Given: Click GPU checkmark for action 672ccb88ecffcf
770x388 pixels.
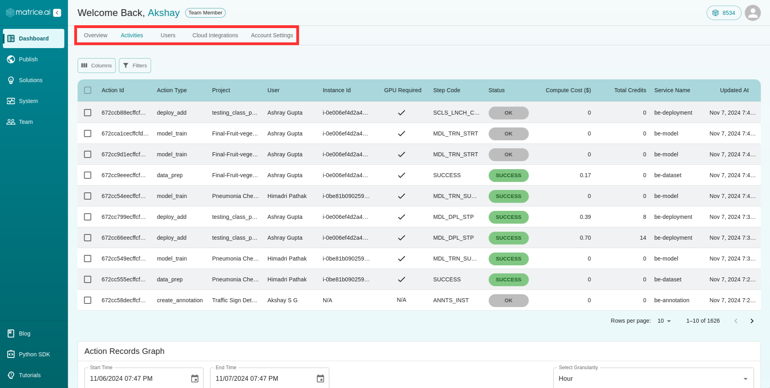Looking at the screenshot, I should (x=401, y=113).
